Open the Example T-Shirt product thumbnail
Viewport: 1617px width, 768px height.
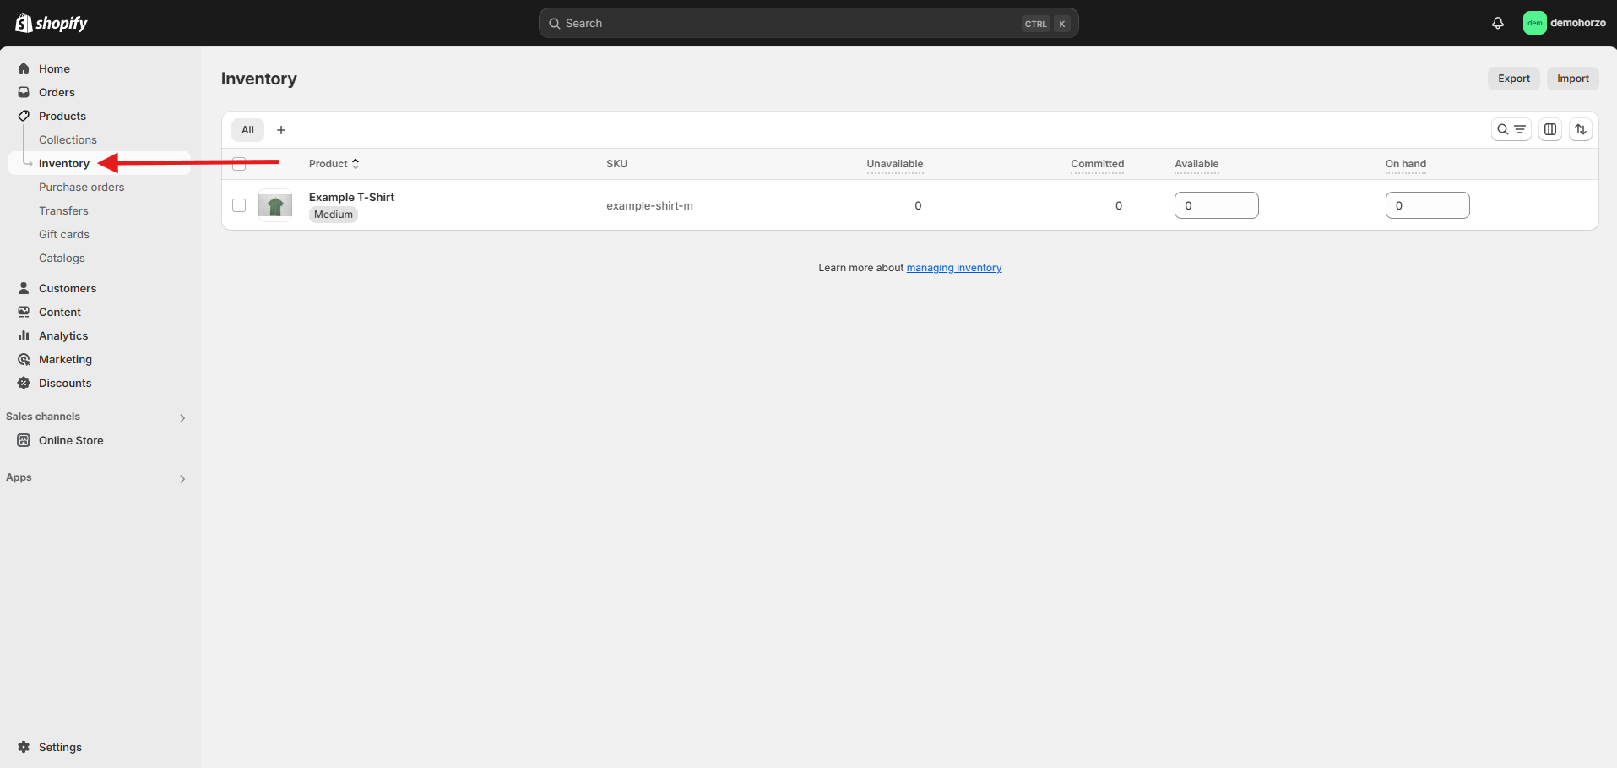275,205
